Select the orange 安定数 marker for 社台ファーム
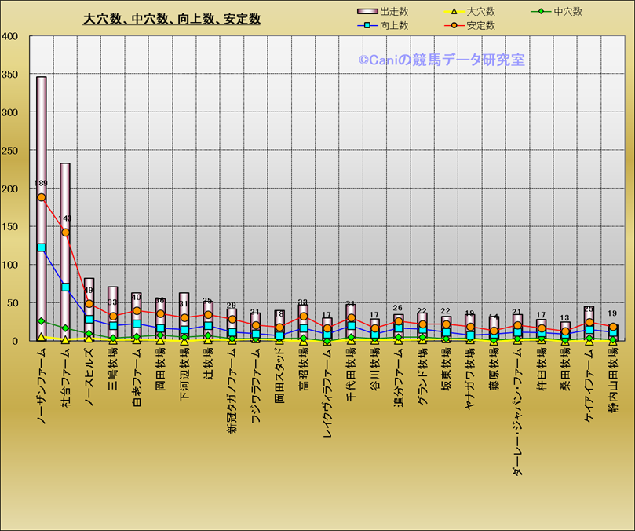The height and width of the screenshot is (531, 635). (x=65, y=233)
